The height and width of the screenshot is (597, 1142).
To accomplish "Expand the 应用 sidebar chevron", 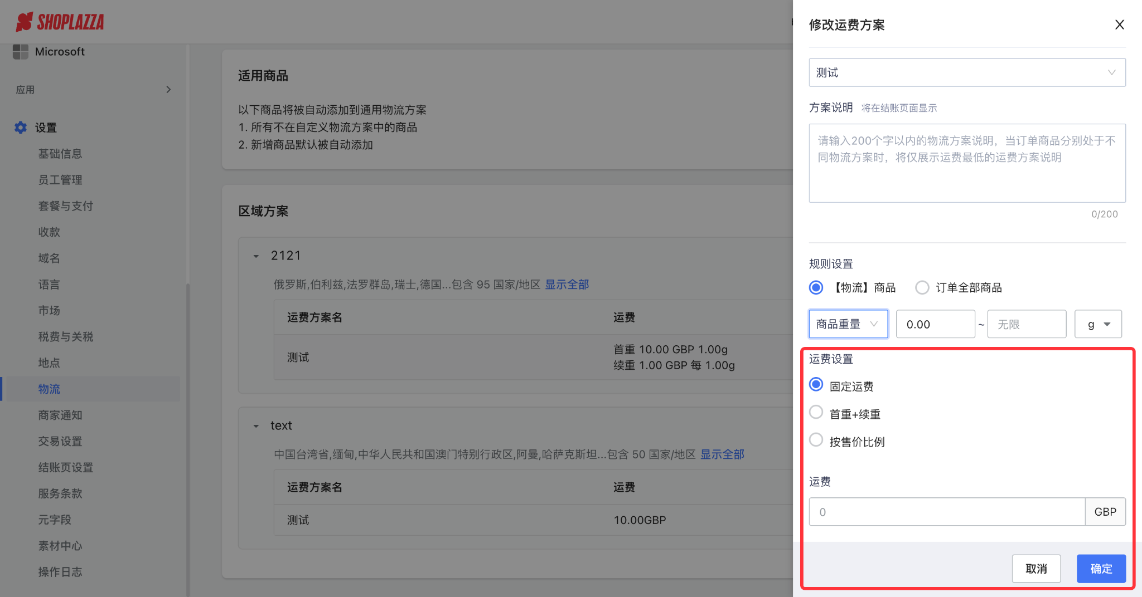I will 168,90.
